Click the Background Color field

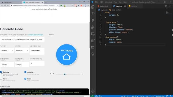[37, 51]
